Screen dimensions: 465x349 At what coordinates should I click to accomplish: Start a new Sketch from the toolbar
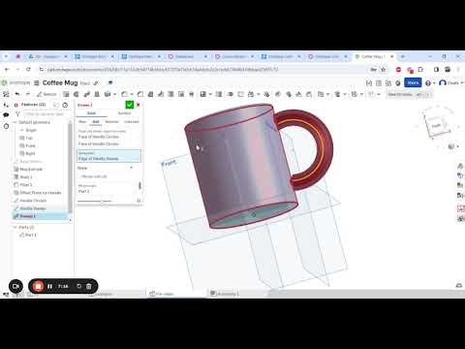[x=46, y=94]
